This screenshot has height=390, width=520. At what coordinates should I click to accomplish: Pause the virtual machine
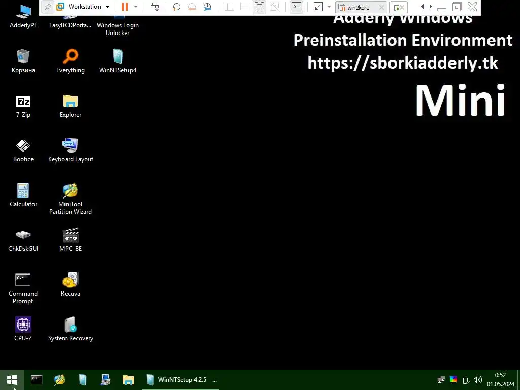click(125, 7)
